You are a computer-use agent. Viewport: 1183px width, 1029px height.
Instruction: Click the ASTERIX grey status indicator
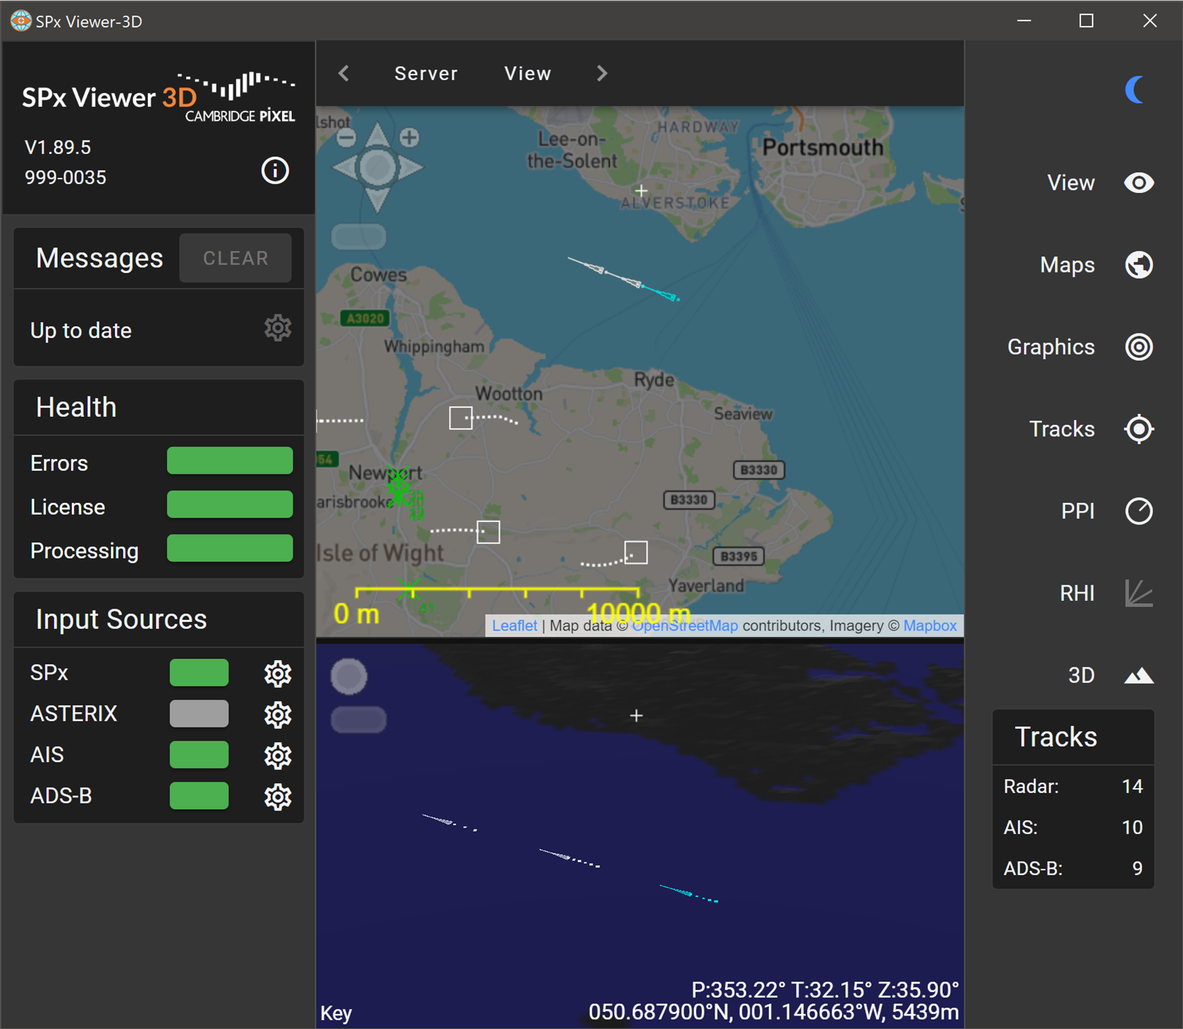coord(199,714)
